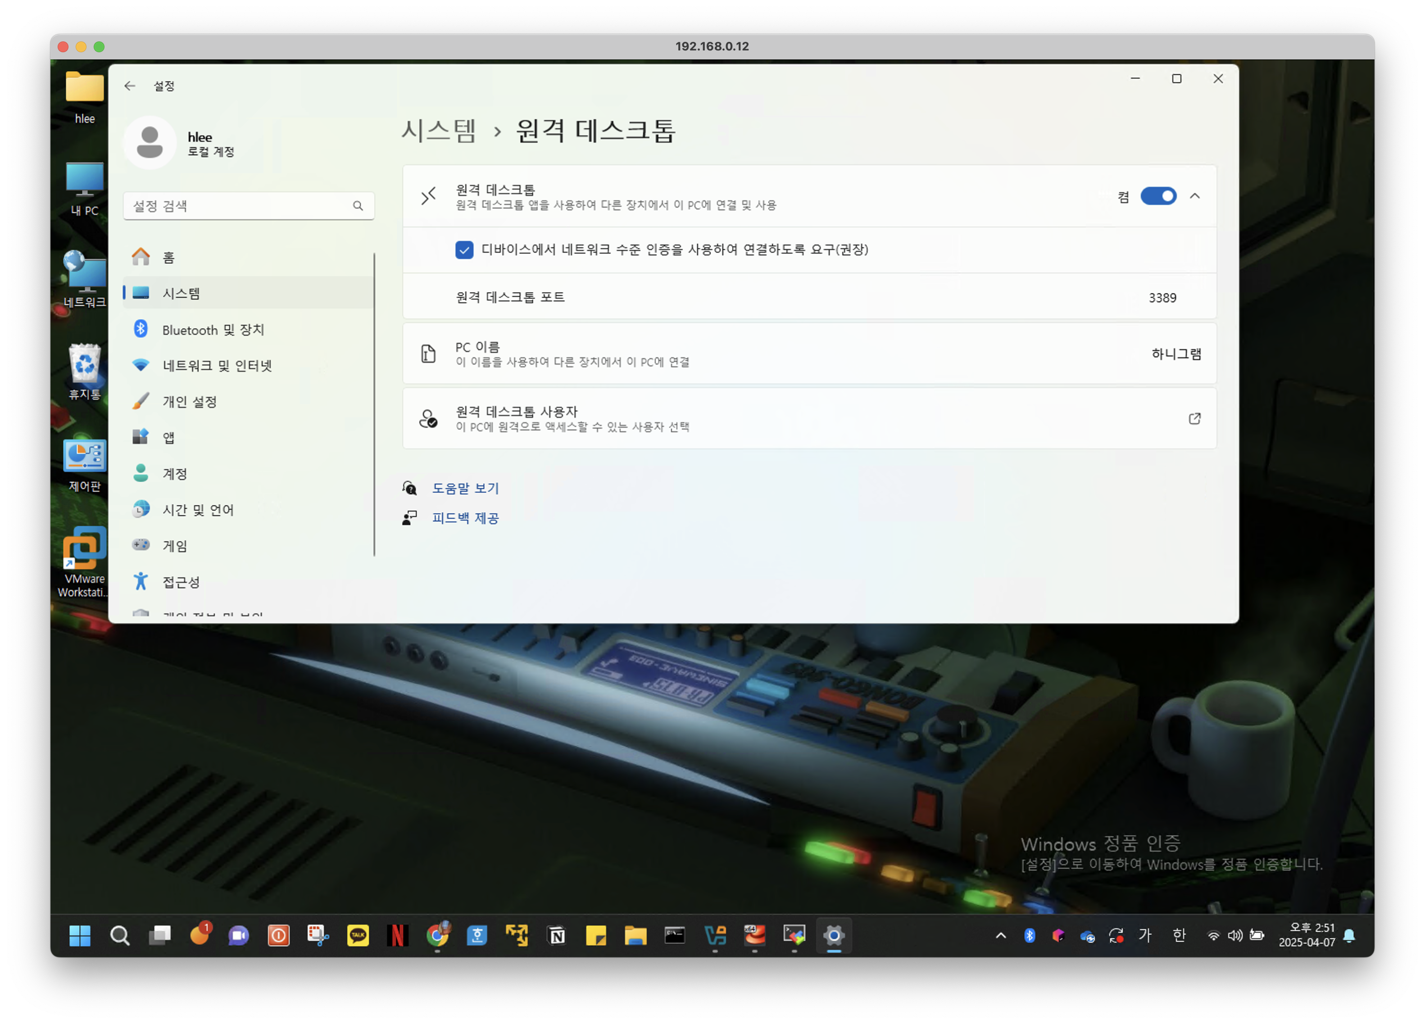
Task: Open 네트워크 및 인터넷 settings category
Action: point(217,366)
